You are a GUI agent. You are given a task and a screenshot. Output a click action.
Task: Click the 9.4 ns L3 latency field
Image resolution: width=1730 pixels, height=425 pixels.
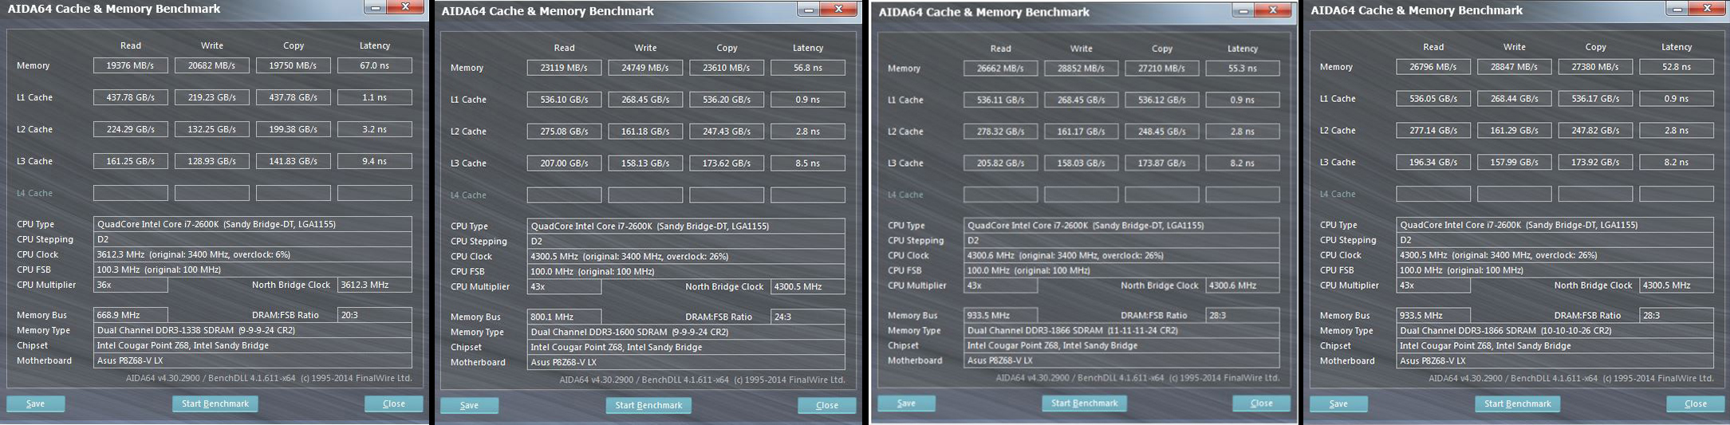(375, 161)
